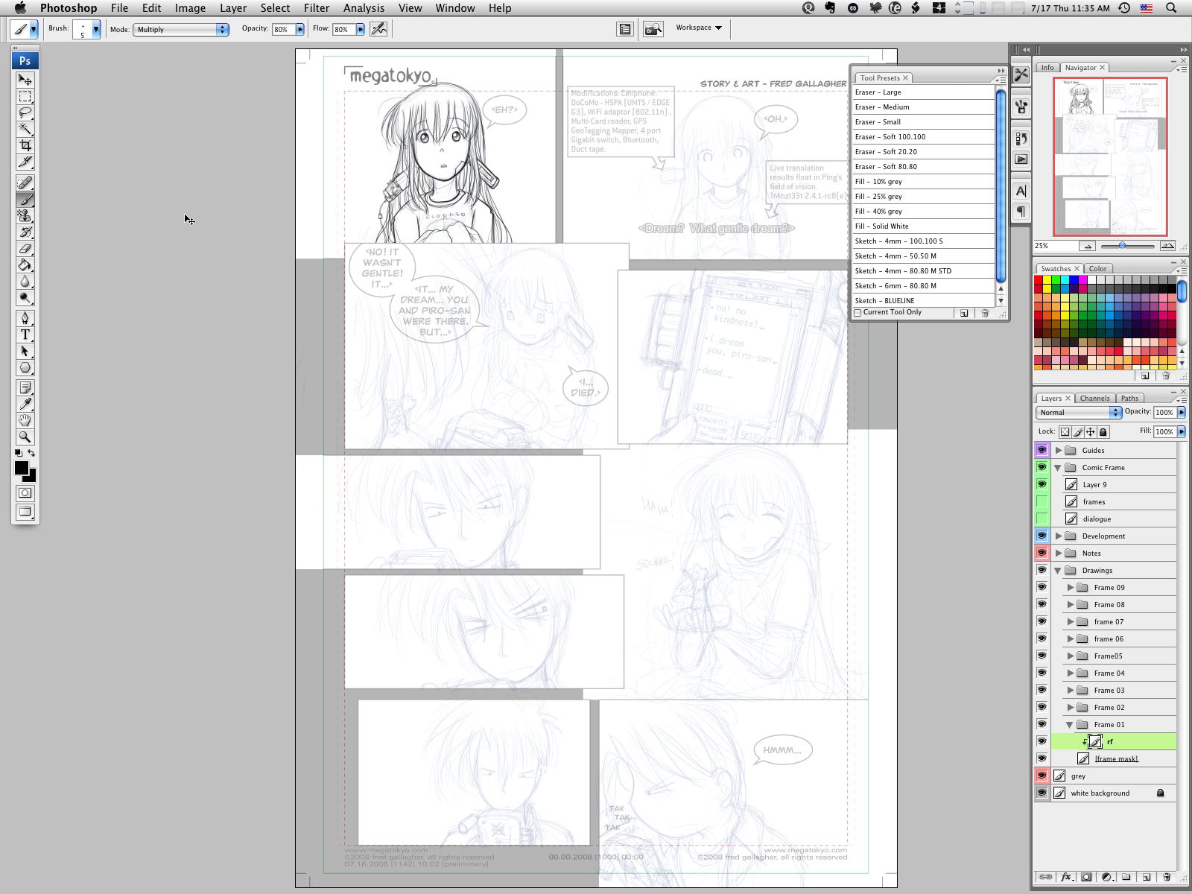Hide the Guides layer group
The height and width of the screenshot is (894, 1192).
[x=1042, y=450]
